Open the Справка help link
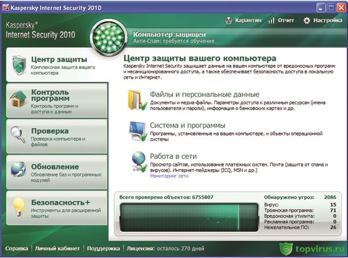 pos(17,249)
